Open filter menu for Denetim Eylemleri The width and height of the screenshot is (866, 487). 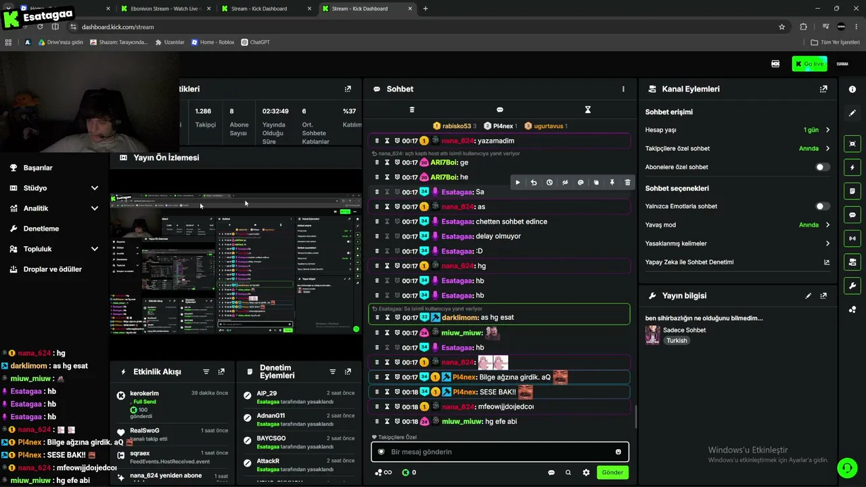(332, 372)
